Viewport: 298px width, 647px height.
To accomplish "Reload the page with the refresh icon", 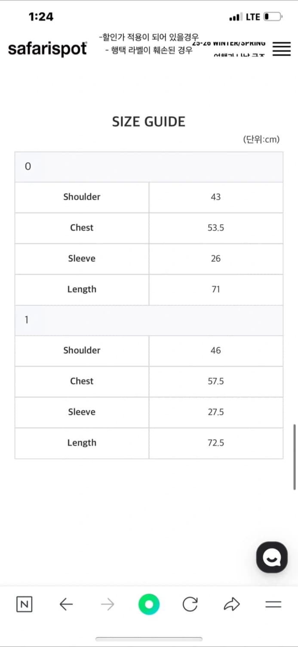I will [190, 605].
